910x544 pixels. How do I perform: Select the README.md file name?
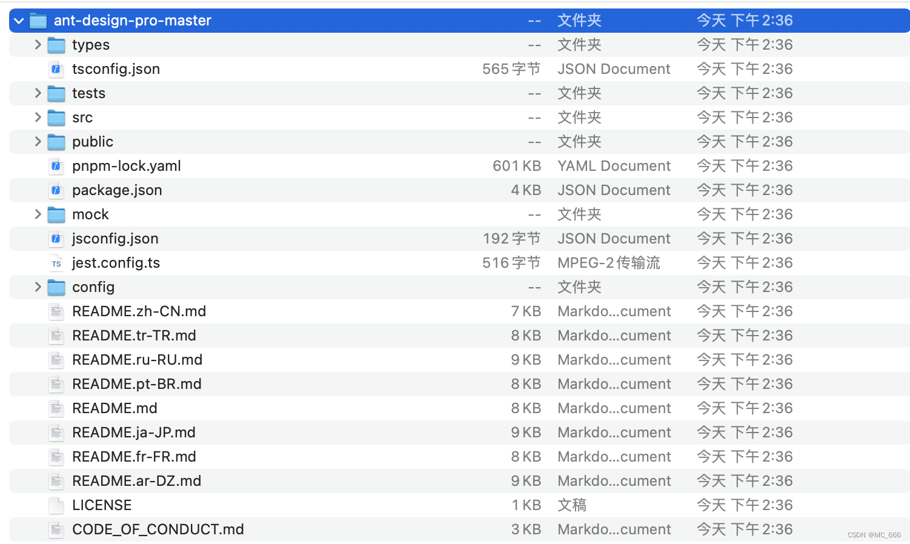(x=115, y=408)
